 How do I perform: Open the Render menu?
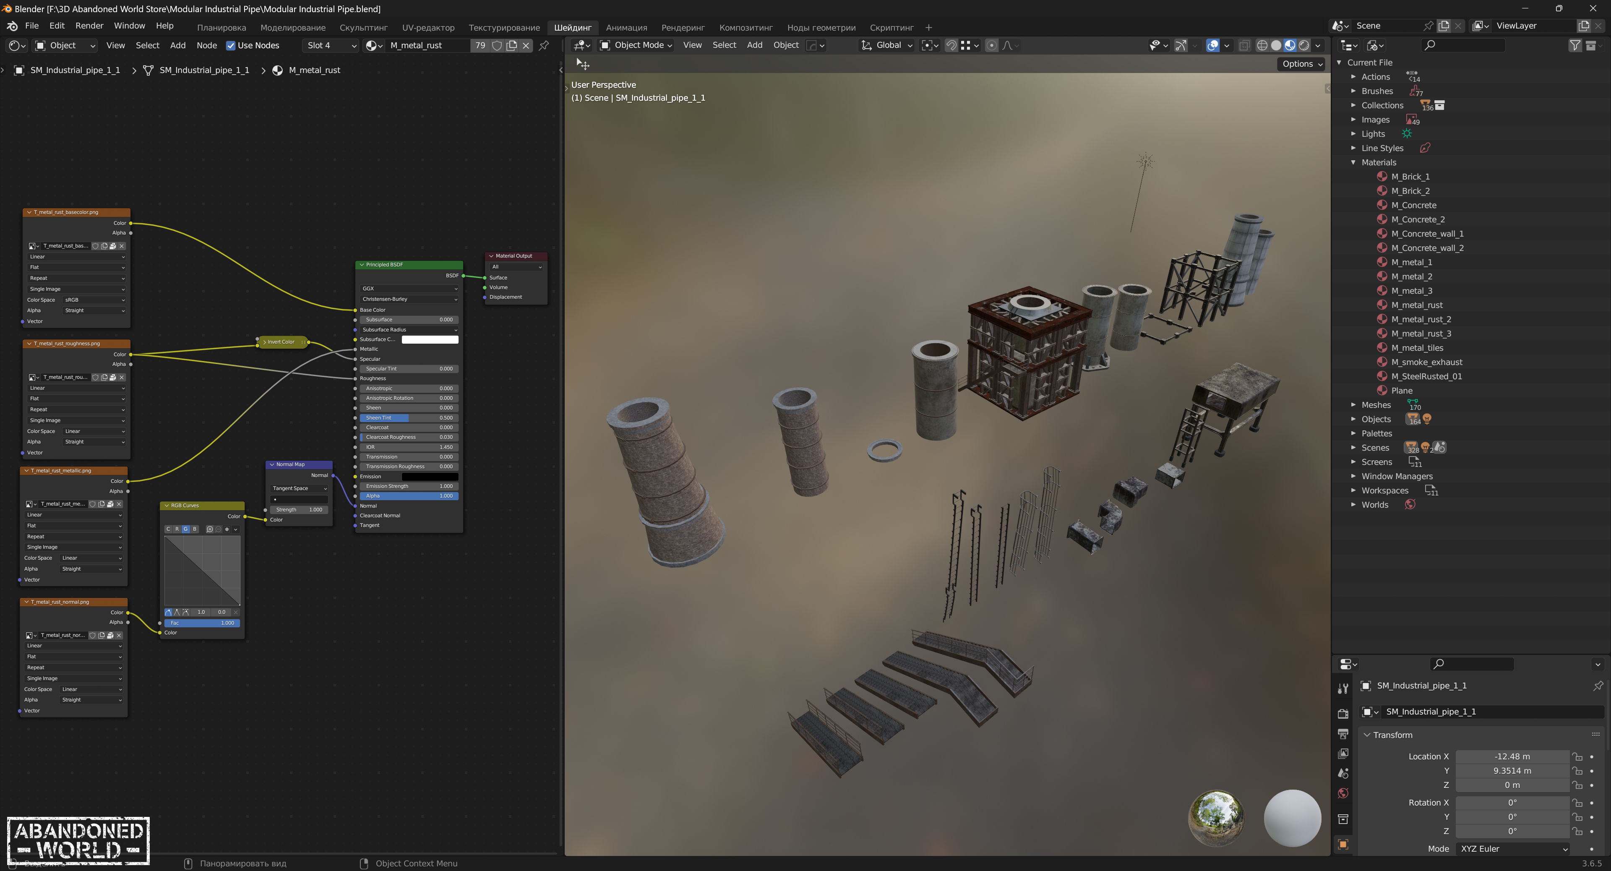[x=89, y=26]
